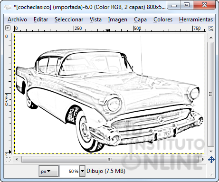The height and width of the screenshot is (182, 219).
Task: Open the Colores menu
Action: pos(163,19)
